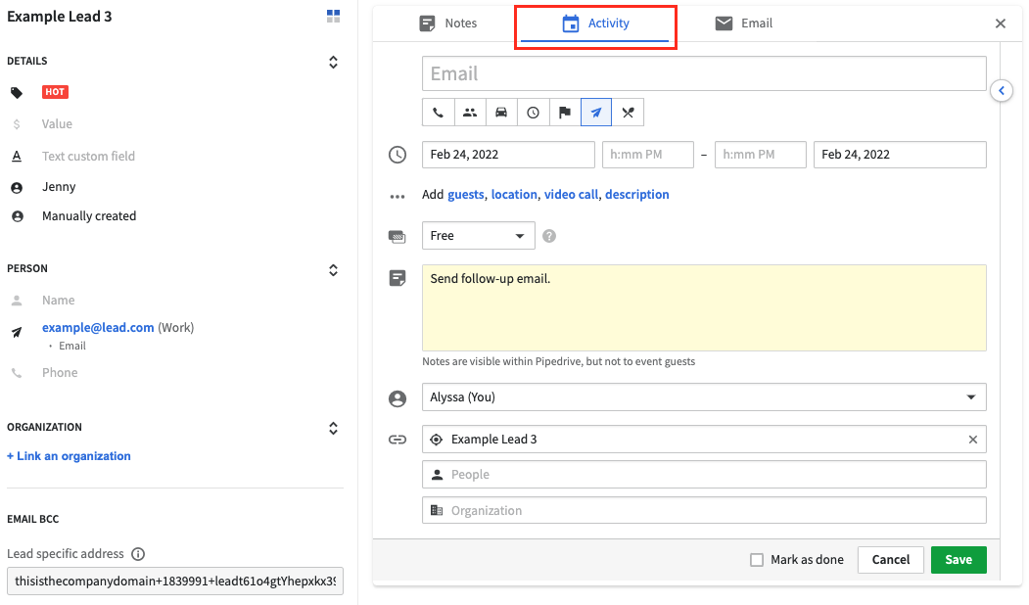Click the Text custom field entry
The width and height of the screenshot is (1029, 605).
coord(88,157)
